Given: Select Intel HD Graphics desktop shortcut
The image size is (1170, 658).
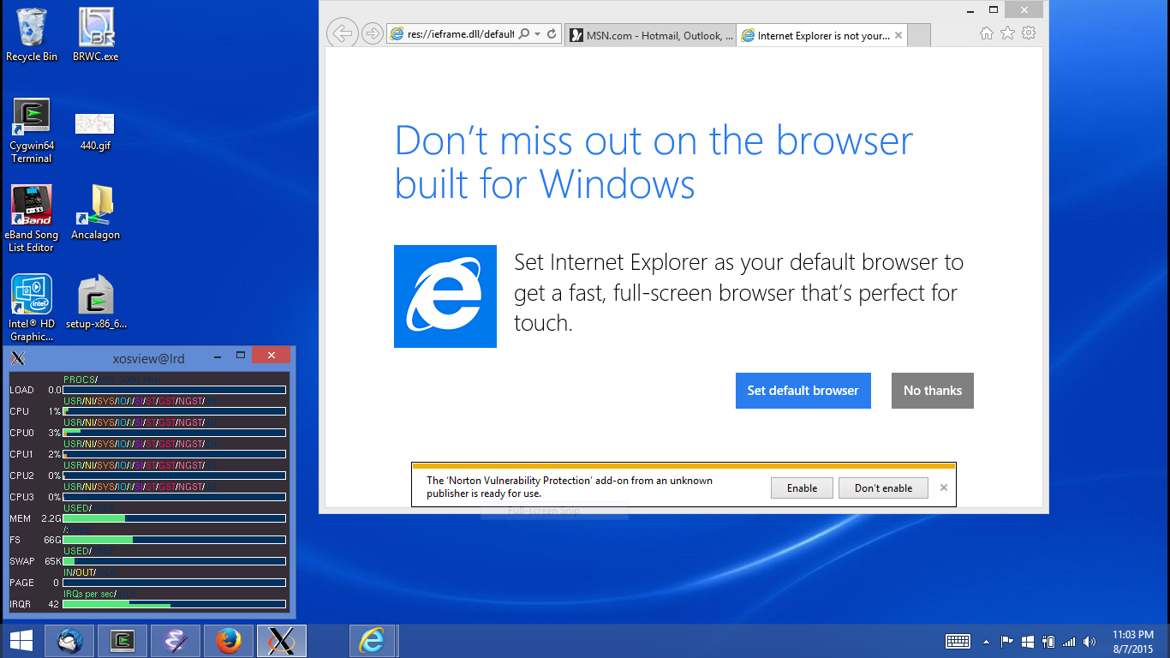Looking at the screenshot, I should pos(32,308).
